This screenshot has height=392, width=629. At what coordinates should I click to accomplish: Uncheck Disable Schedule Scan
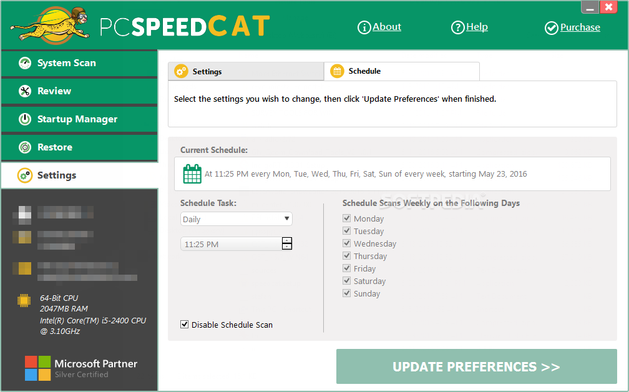tap(184, 324)
